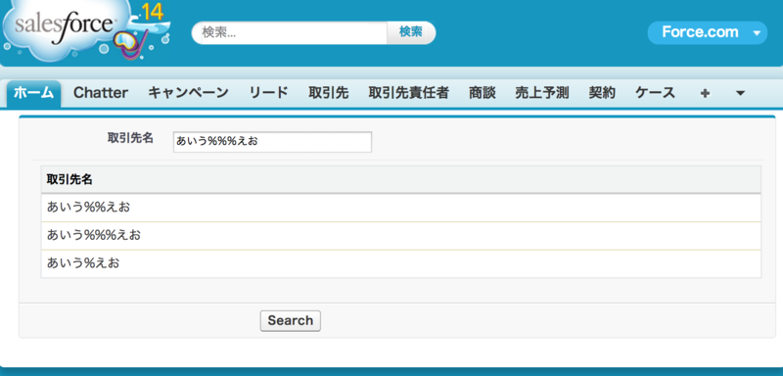Switch to the 取引先責任者 tab
This screenshot has width=783, height=376.
click(408, 93)
